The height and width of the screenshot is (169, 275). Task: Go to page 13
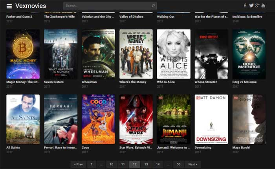[x=146, y=164]
